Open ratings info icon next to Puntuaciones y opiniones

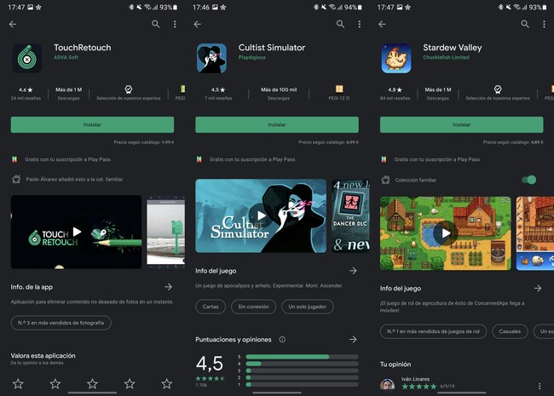[282, 340]
